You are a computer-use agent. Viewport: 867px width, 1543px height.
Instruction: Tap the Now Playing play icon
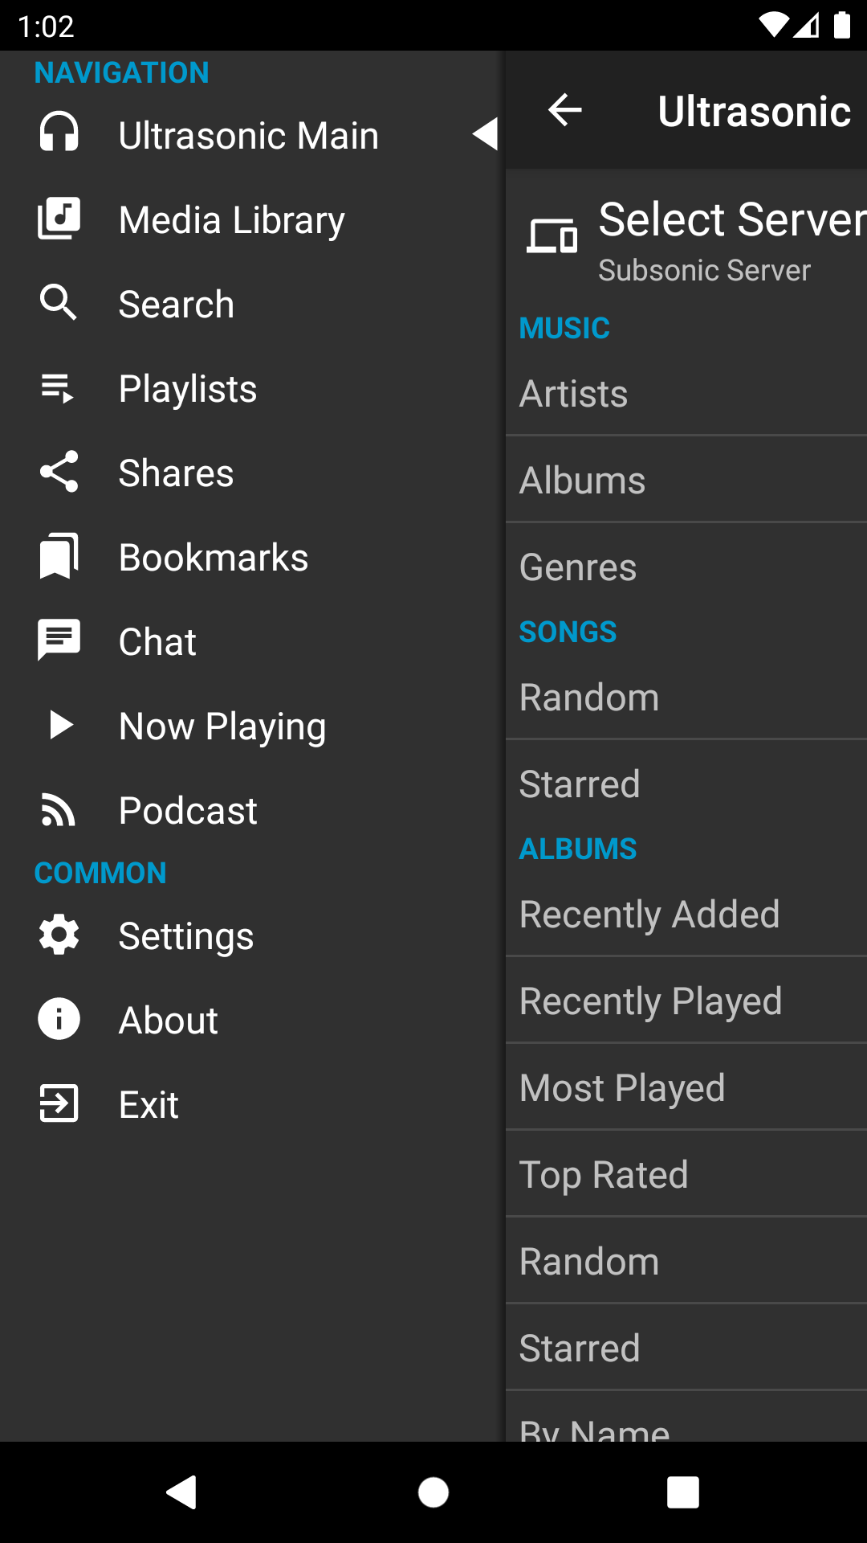pyautogui.click(x=59, y=725)
